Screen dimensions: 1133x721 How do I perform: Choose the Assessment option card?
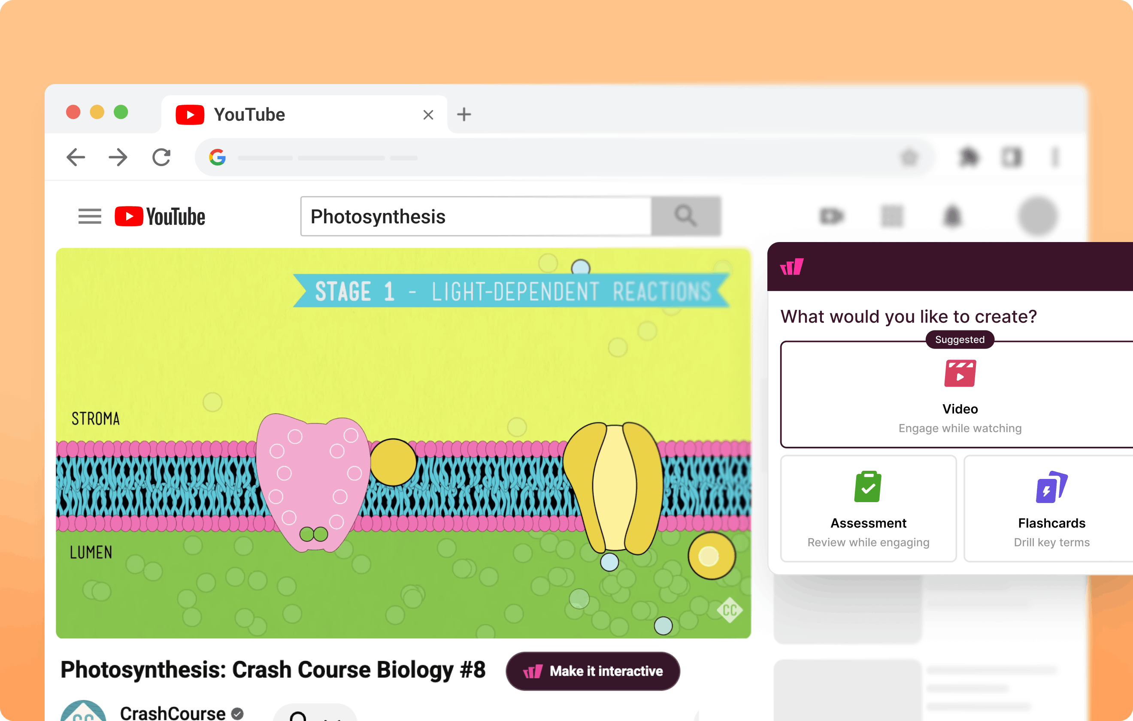[x=869, y=509]
